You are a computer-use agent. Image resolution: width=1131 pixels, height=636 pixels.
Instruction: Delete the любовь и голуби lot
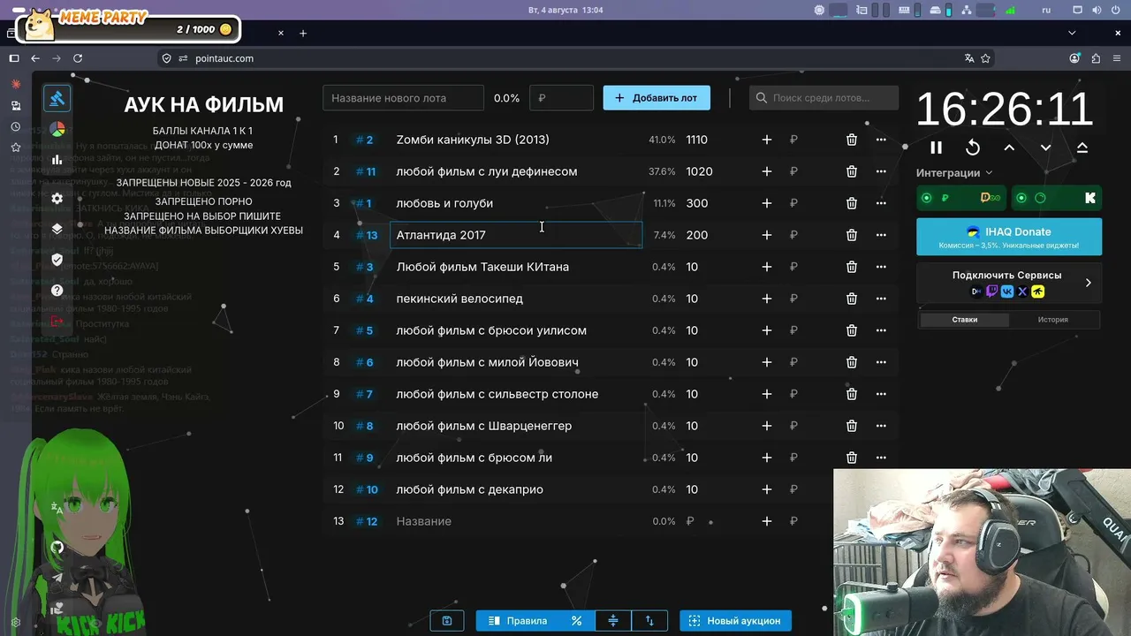[852, 203]
